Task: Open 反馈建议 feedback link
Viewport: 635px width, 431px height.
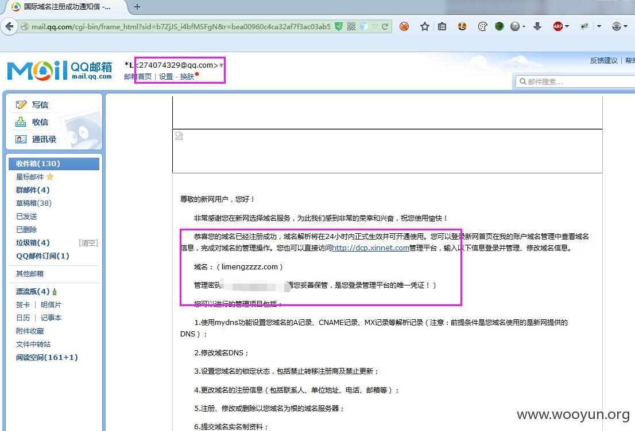Action: (604, 61)
